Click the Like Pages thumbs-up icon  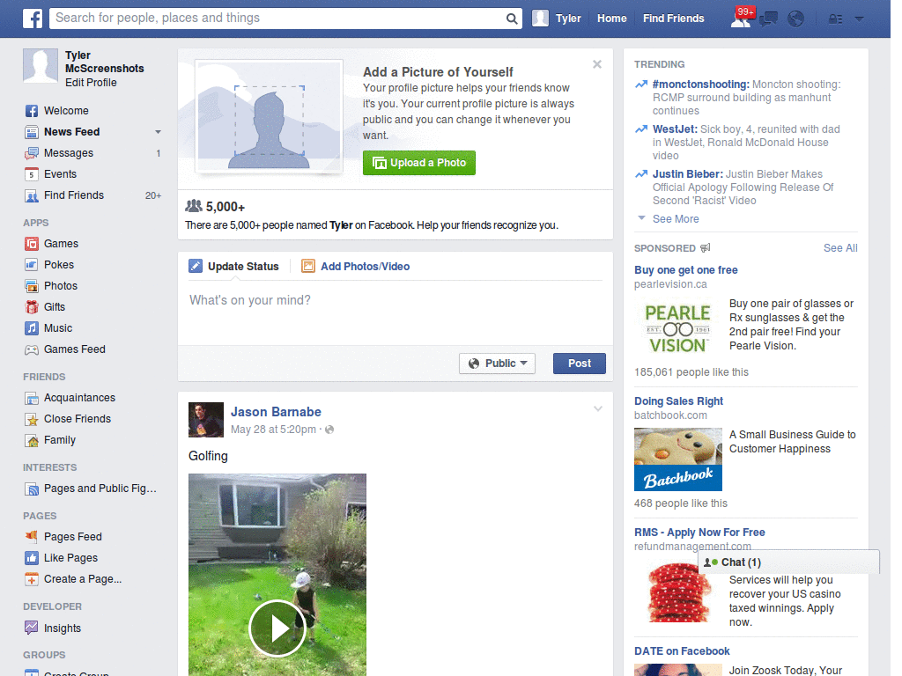click(x=32, y=557)
